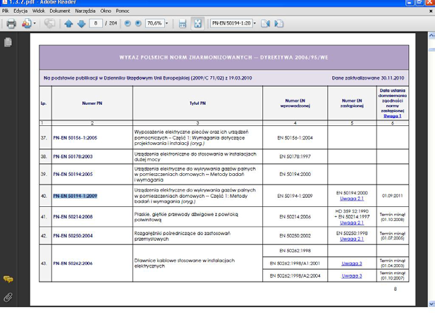The image size is (435, 326).
Task: Open the Edycja menu
Action: 20,11
